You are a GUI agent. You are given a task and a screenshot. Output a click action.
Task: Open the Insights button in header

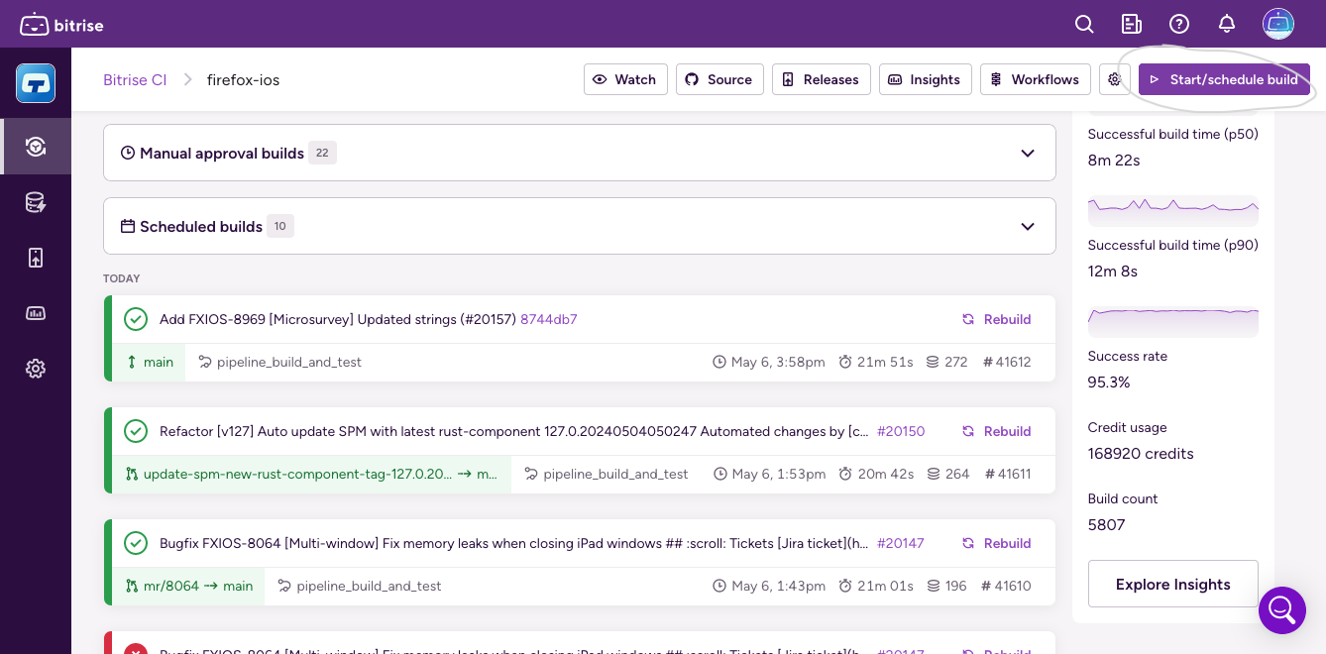(x=925, y=79)
